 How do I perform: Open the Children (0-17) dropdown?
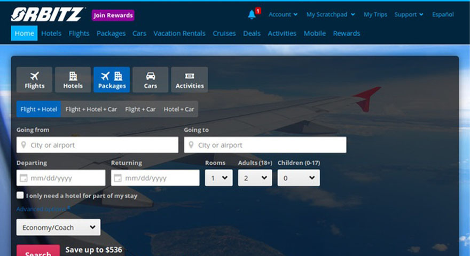[x=299, y=178]
